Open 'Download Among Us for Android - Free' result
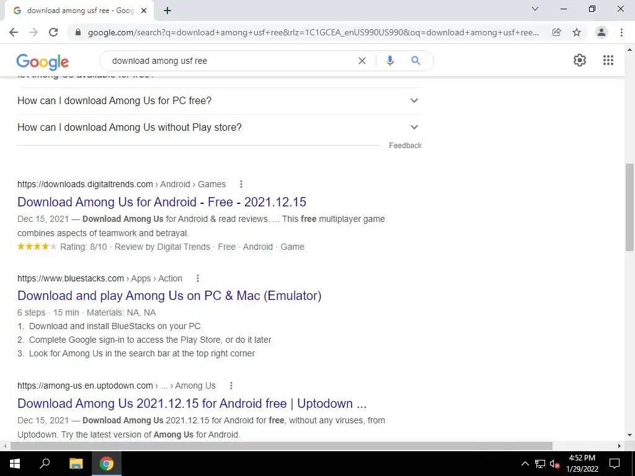The height and width of the screenshot is (476, 635). (162, 202)
